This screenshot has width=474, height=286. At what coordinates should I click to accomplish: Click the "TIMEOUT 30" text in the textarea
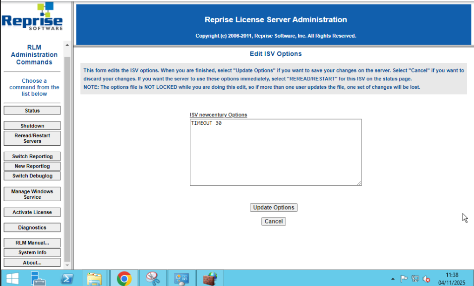point(206,123)
